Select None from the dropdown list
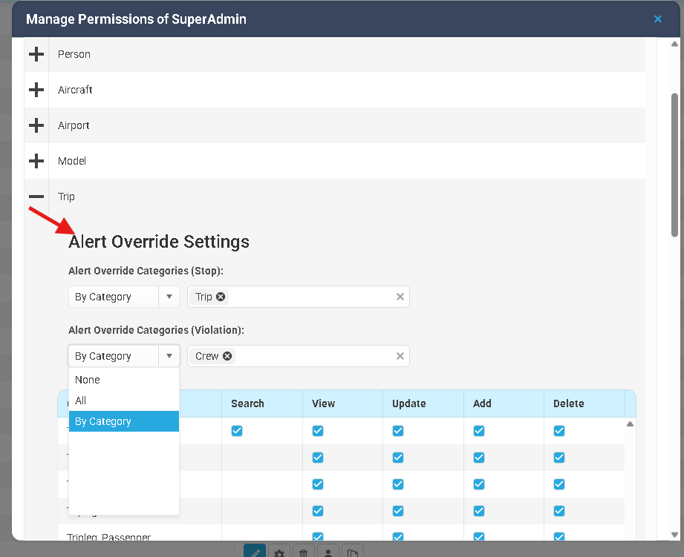The image size is (684, 557). click(88, 380)
